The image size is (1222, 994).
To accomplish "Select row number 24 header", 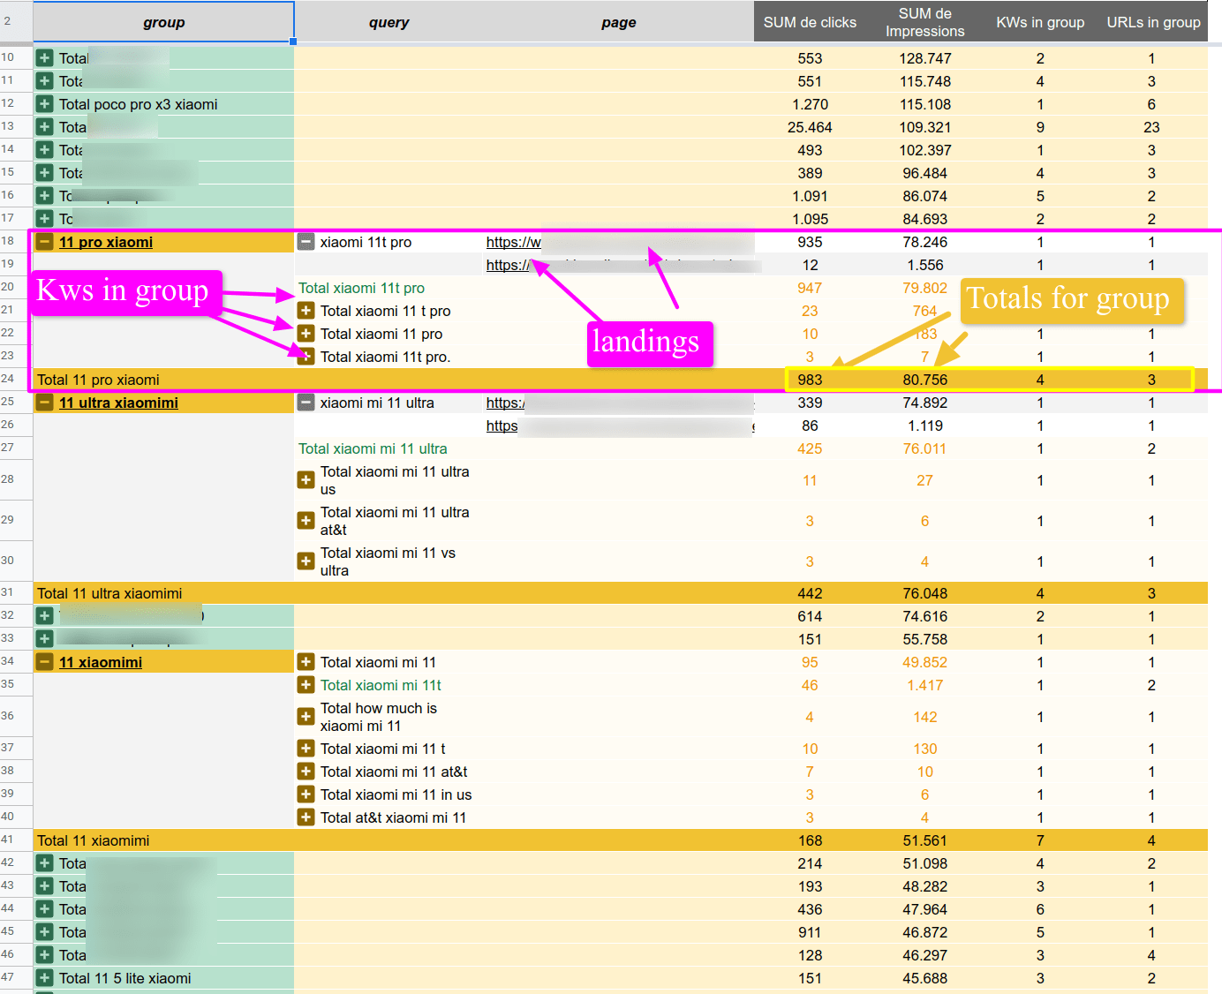I will [16, 380].
